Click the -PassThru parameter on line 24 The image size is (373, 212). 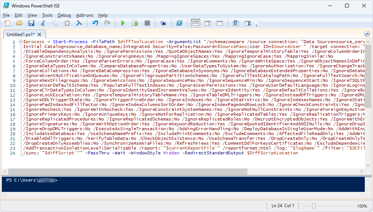97,153
